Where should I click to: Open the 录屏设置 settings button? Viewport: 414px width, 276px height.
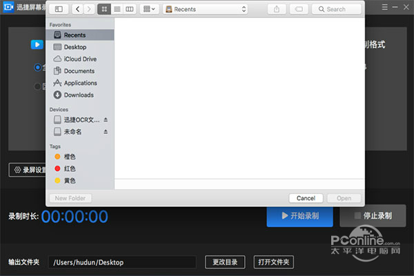coord(28,170)
